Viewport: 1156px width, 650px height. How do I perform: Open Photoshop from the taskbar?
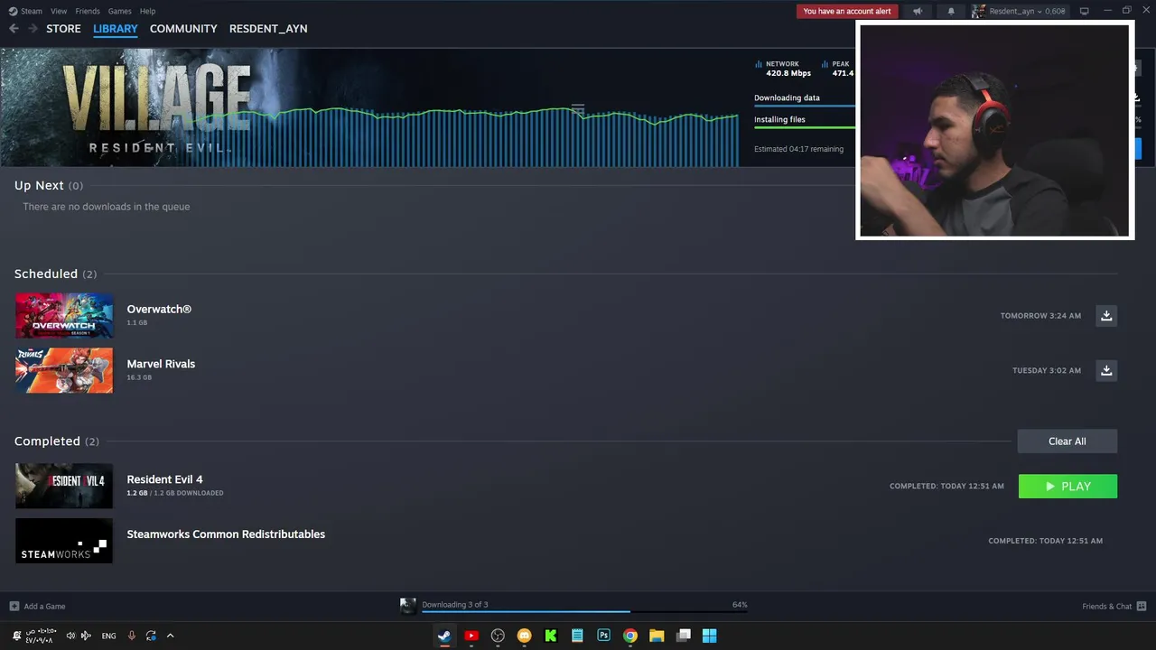[603, 636]
